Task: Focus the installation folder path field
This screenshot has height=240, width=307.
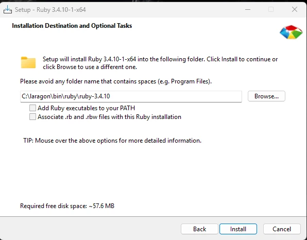Action: pyautogui.click(x=131, y=96)
